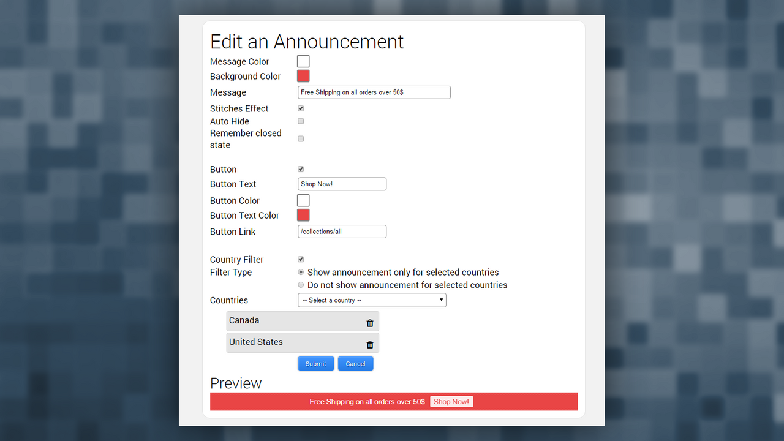Open the Button Color picker
784x441 pixels.
[303, 200]
